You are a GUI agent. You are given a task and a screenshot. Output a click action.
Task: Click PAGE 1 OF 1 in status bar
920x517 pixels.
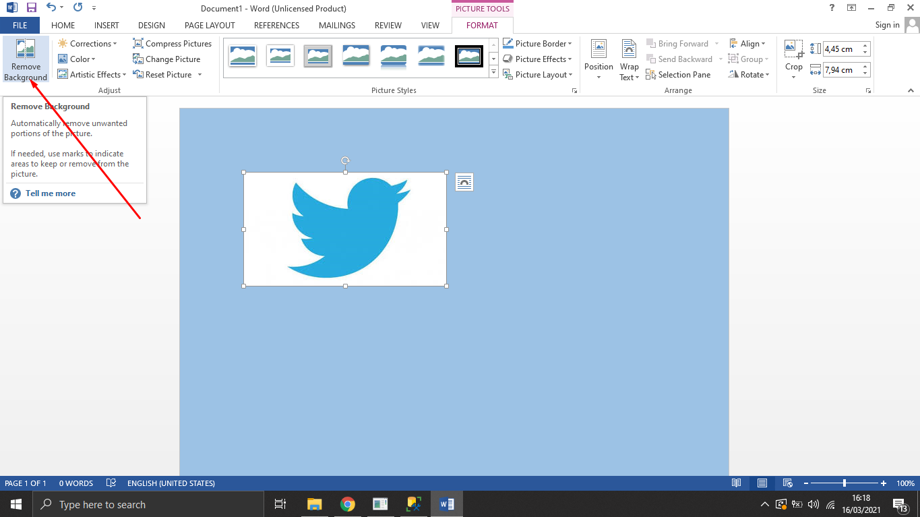[26, 483]
